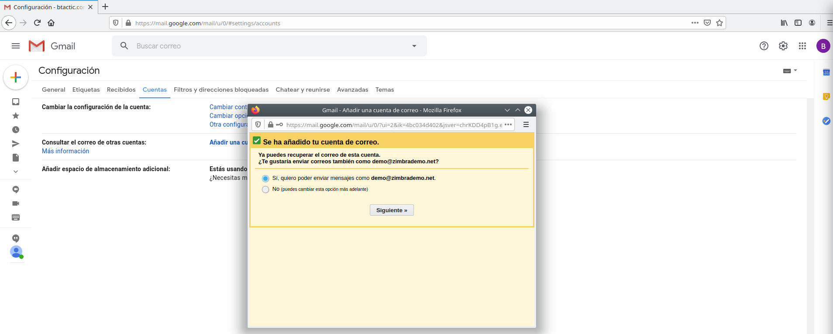Viewport: 833px width, 334px height.
Task: Open Chatear y reunirse tab
Action: coord(303,90)
